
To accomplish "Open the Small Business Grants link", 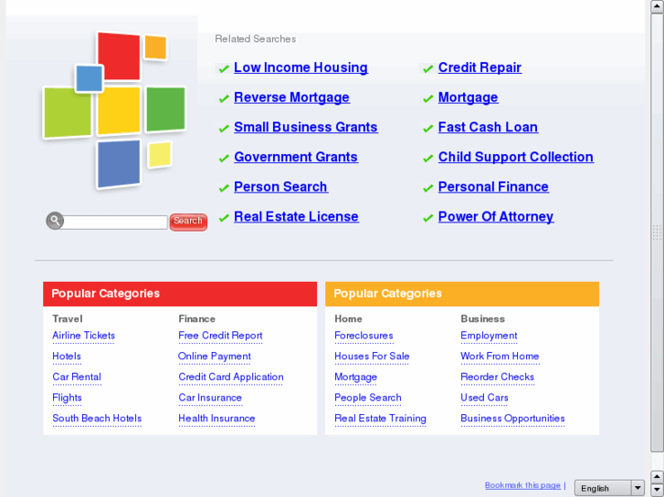I will [305, 128].
